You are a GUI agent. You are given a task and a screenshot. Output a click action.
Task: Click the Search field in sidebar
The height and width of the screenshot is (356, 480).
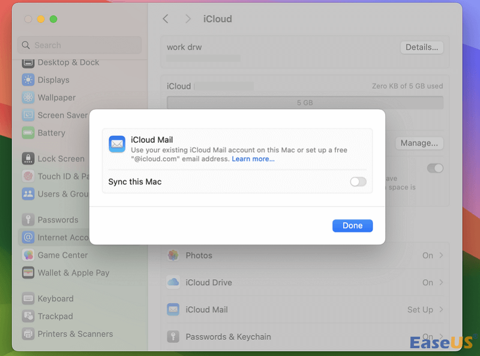pyautogui.click(x=80, y=46)
